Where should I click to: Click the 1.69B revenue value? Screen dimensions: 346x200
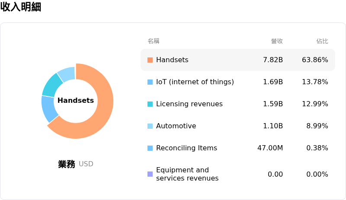[273, 82]
